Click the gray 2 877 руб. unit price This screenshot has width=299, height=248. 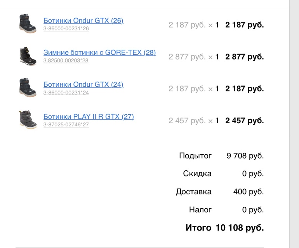click(187, 57)
